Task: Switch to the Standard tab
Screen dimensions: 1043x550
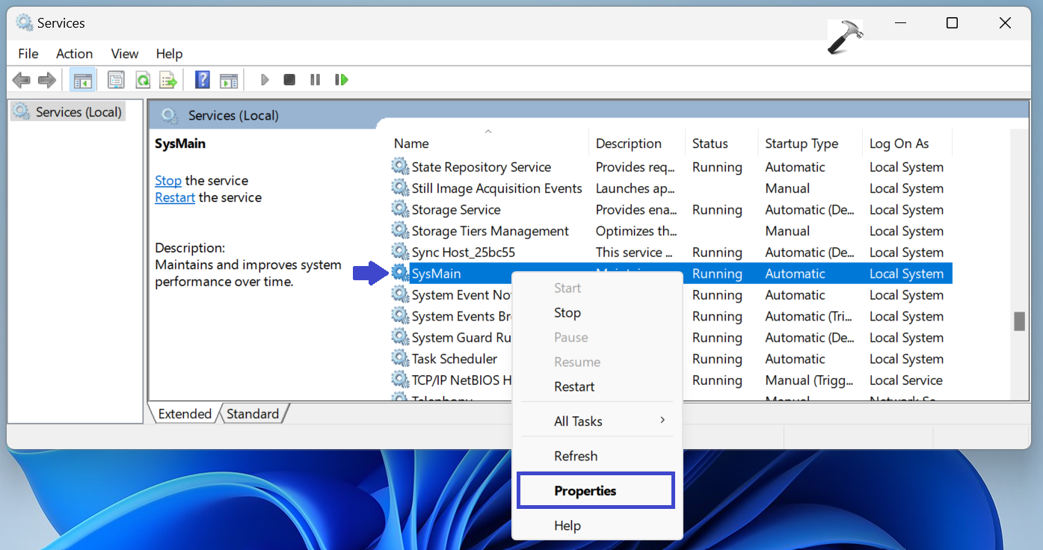Action: point(253,414)
